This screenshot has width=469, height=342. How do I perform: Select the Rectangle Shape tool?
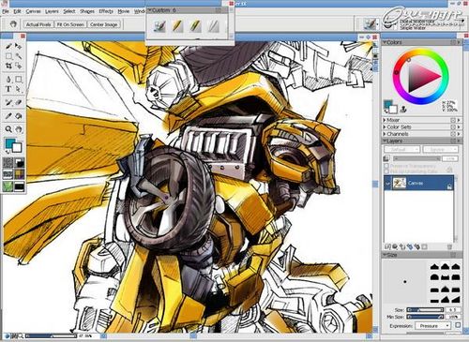[x=19, y=80]
